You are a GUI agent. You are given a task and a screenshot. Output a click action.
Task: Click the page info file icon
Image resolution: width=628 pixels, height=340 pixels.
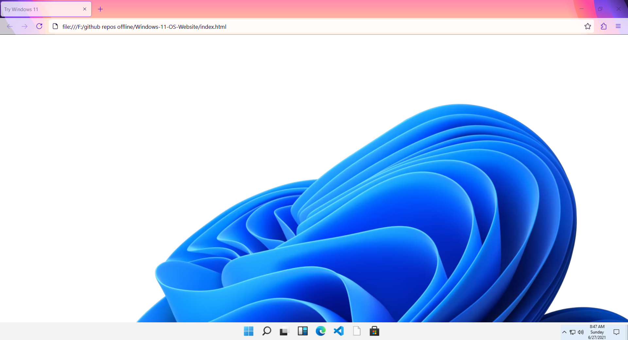pyautogui.click(x=55, y=26)
